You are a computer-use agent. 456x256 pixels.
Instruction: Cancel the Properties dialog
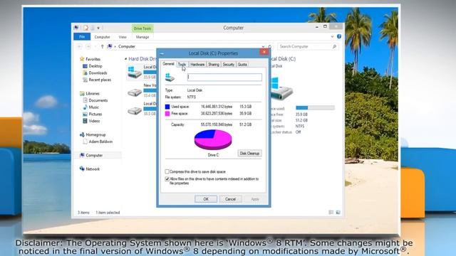230,199
